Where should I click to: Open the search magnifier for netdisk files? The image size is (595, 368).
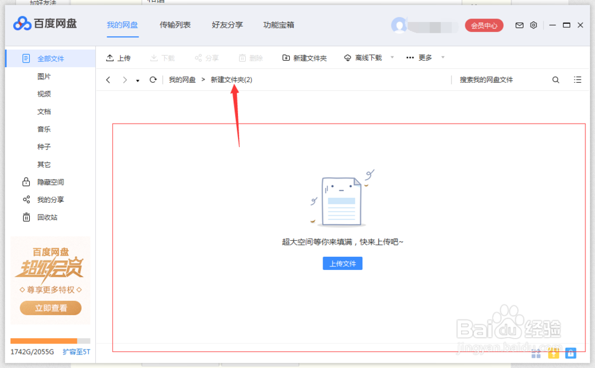(555, 79)
